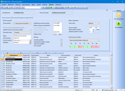Image resolution: width=125 pixels, height=91 pixels.
Task: Open the Historie tab
Action: 33,53
